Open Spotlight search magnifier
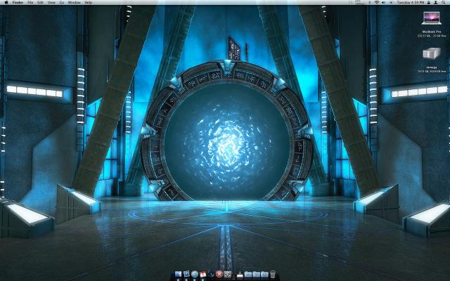The image size is (450, 281). coord(444,2)
